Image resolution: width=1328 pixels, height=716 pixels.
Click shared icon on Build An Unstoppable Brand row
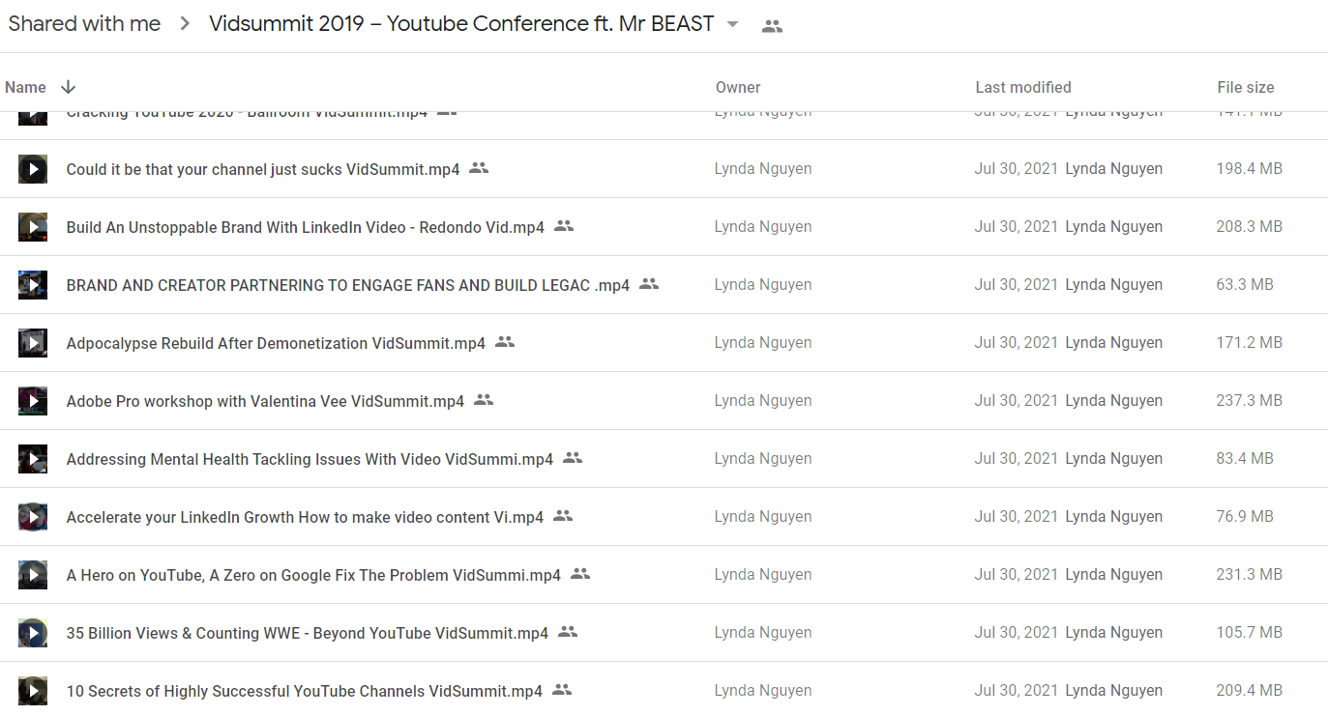564,226
